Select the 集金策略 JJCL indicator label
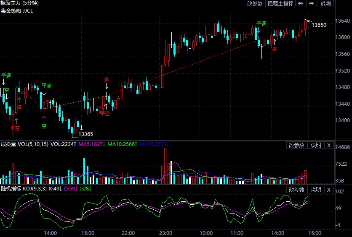352x237 pixels. tap(17, 10)
